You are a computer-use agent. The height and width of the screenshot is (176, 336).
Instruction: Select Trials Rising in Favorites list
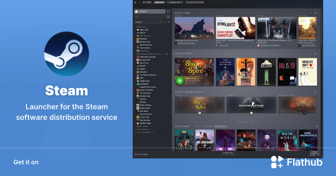pyautogui.click(x=142, y=51)
